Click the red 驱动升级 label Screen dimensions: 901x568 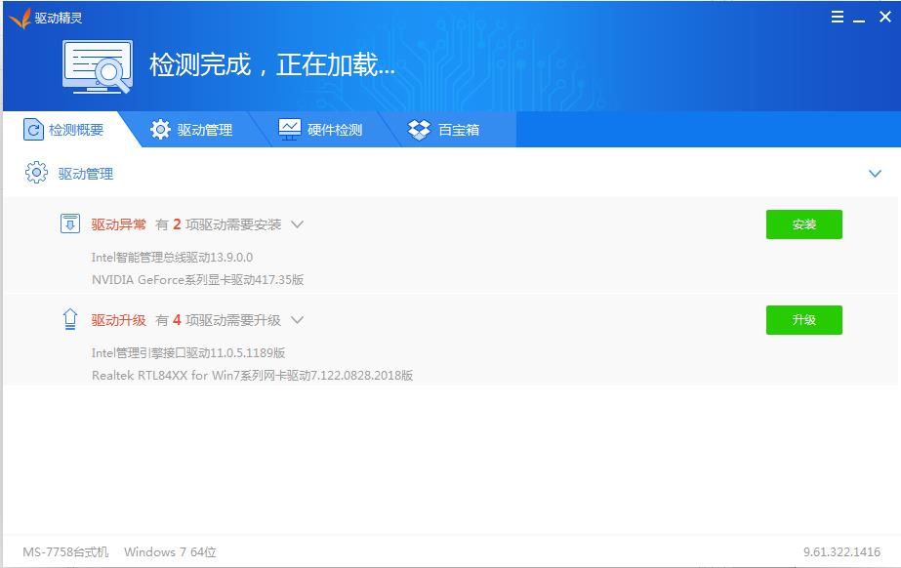click(118, 320)
